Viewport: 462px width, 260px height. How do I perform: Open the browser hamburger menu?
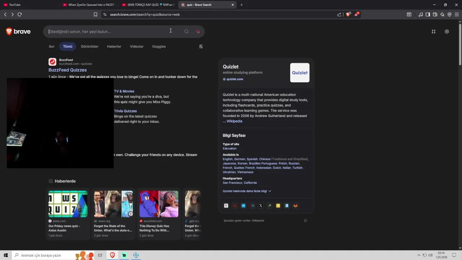pos(457,14)
